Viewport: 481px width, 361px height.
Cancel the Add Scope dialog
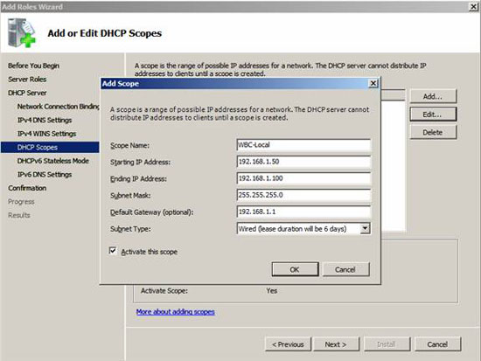(345, 269)
